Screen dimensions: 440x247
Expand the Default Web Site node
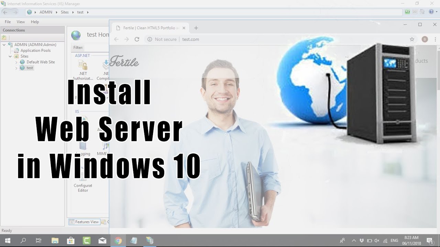click(16, 62)
